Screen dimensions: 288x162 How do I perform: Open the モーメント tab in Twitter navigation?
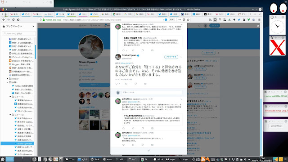95,26
